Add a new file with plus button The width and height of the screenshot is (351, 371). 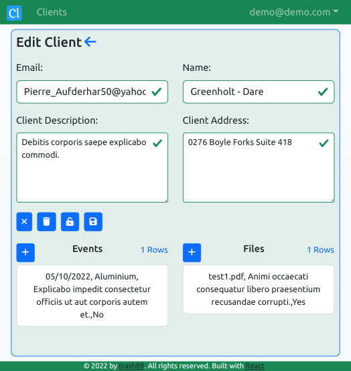(192, 253)
